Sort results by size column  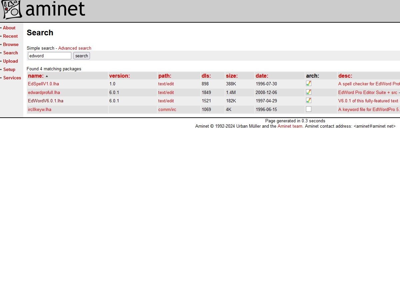click(232, 76)
